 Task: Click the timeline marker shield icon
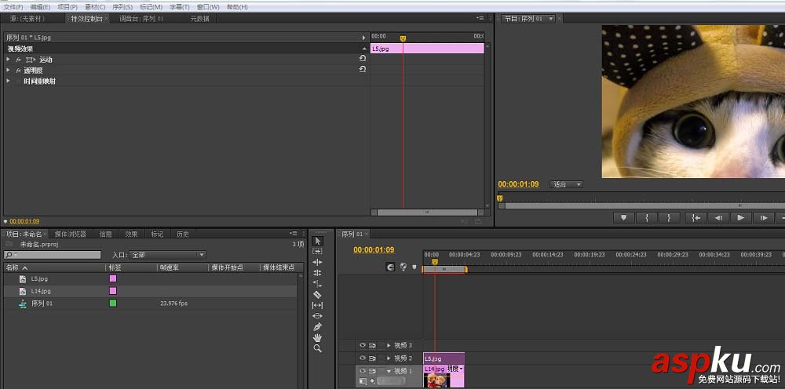point(414,267)
